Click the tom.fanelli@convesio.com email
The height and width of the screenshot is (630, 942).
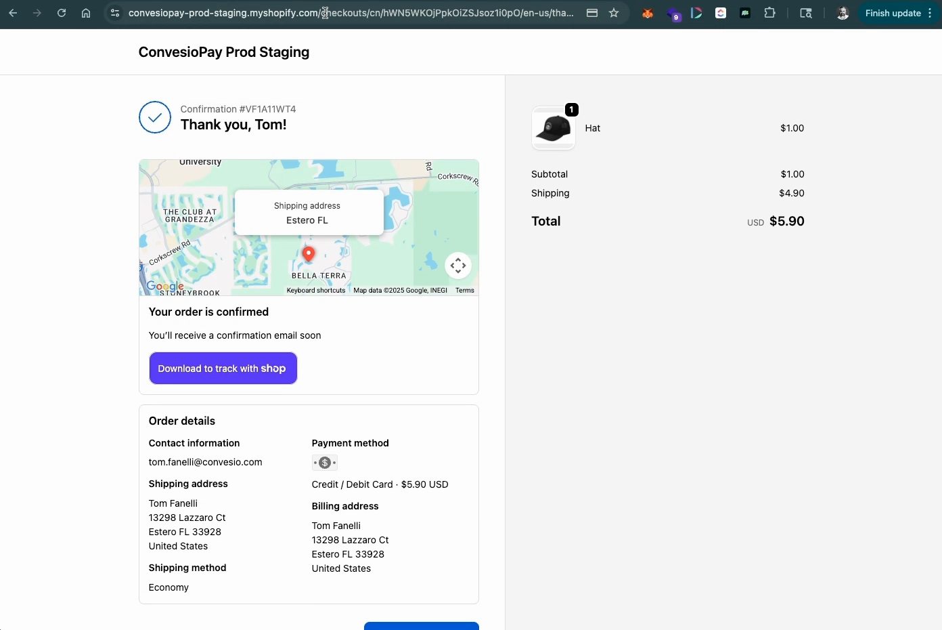(205, 462)
